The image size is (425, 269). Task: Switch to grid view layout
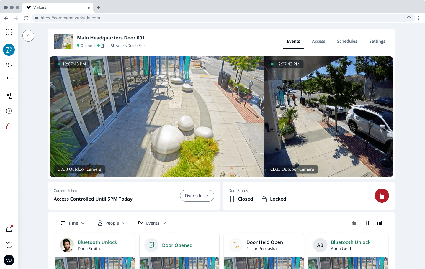coord(366,223)
